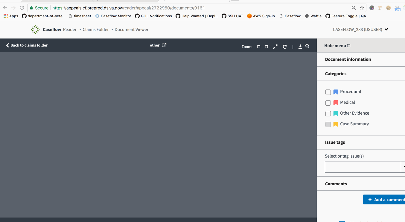The image size is (405, 222).
Task: Check the Procedural category checkbox
Action: click(328, 92)
